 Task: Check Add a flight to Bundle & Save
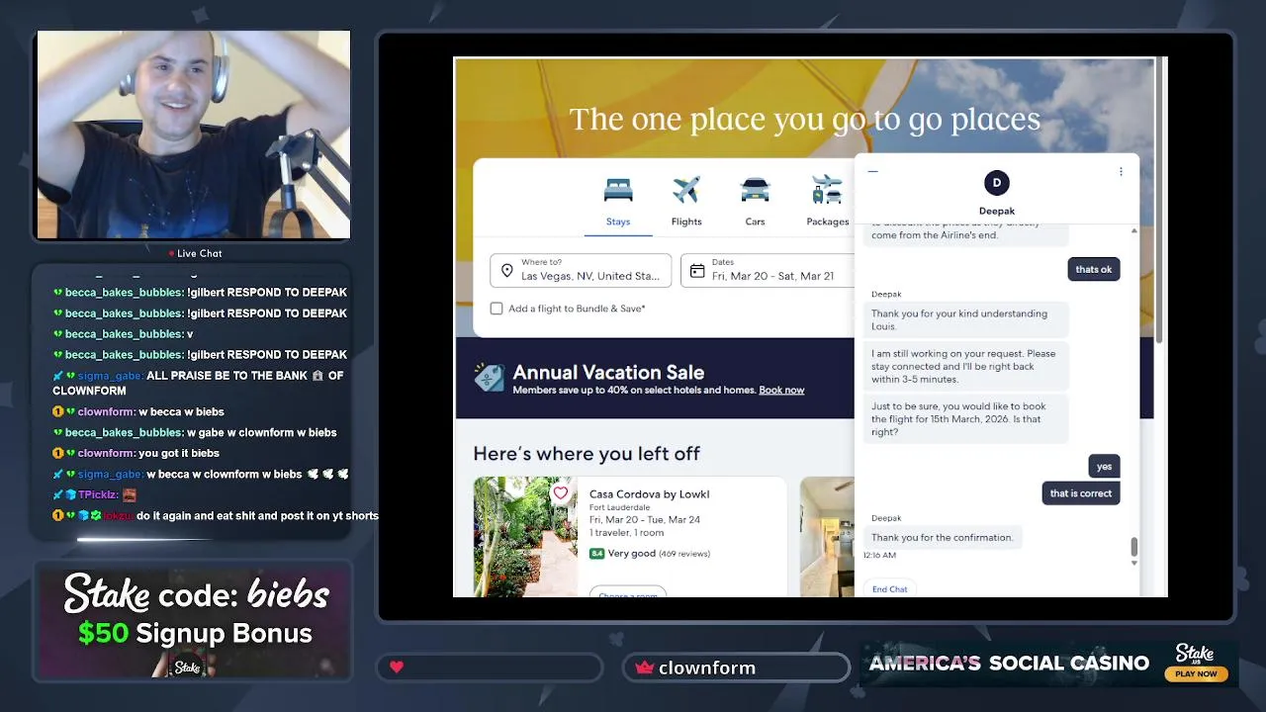[x=497, y=309]
